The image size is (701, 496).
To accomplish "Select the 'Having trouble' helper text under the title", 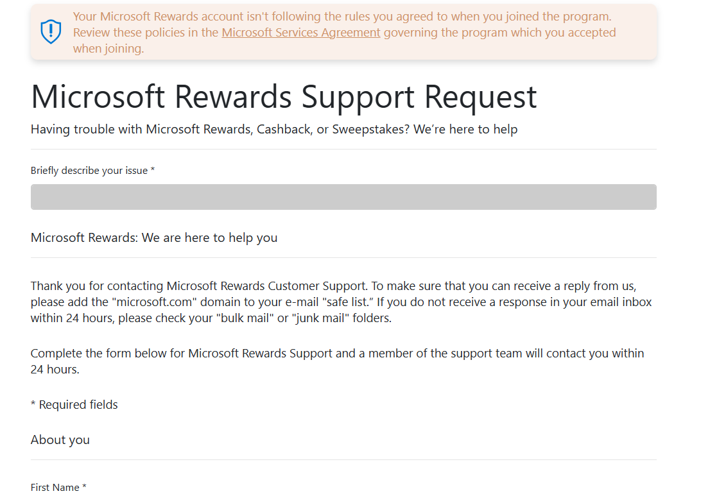I will [274, 129].
